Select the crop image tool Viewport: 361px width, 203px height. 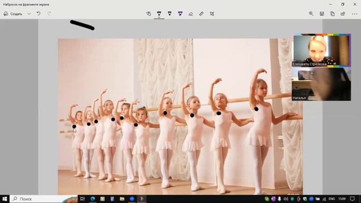coord(212,14)
